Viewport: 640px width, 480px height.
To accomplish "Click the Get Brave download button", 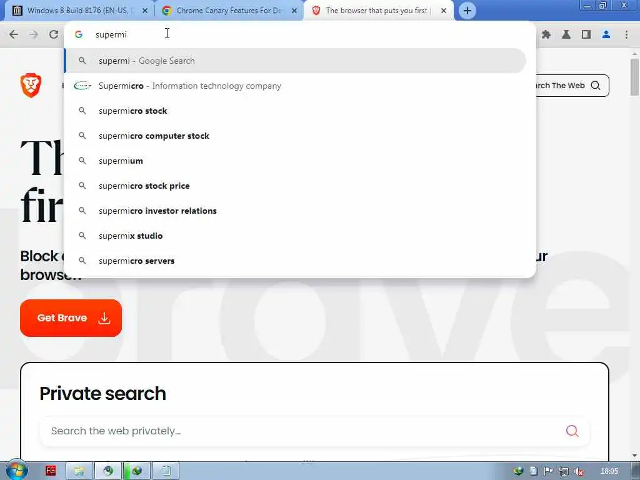I will pos(71,318).
